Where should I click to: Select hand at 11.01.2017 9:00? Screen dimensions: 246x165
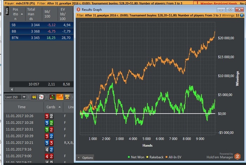(x=39, y=156)
